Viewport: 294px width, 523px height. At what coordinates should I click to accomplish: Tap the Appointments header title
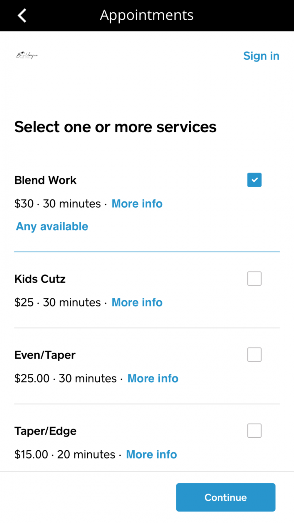[147, 15]
